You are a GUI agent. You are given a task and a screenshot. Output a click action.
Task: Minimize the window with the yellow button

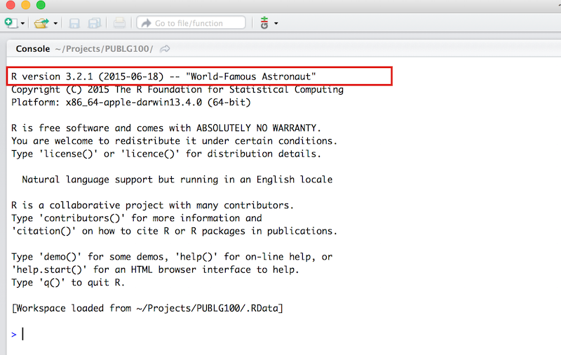click(25, 5)
